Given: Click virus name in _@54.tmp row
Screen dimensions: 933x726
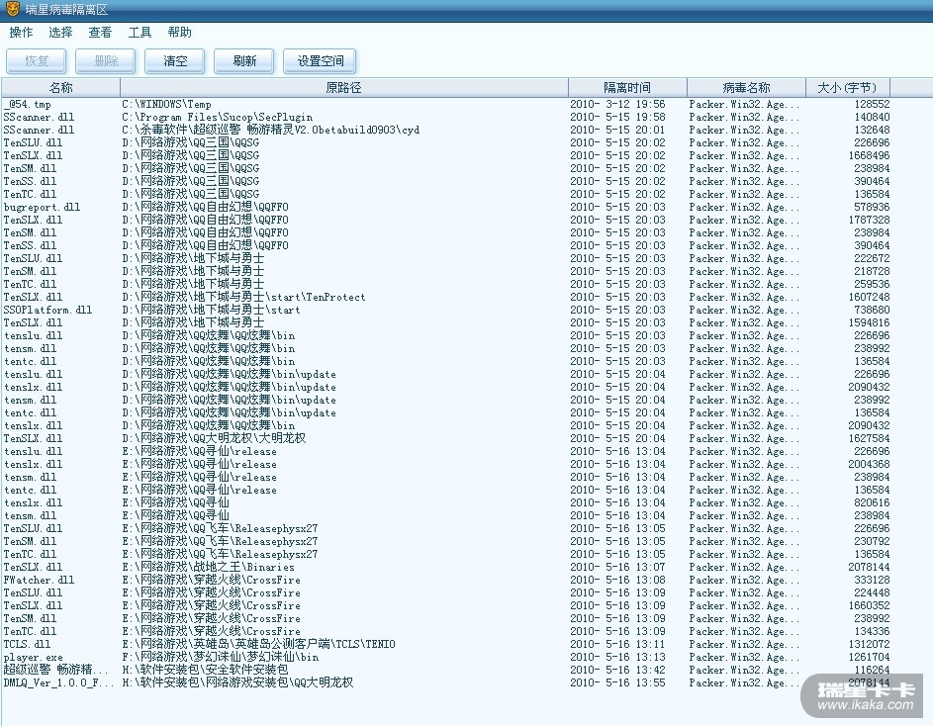Looking at the screenshot, I should [x=744, y=104].
